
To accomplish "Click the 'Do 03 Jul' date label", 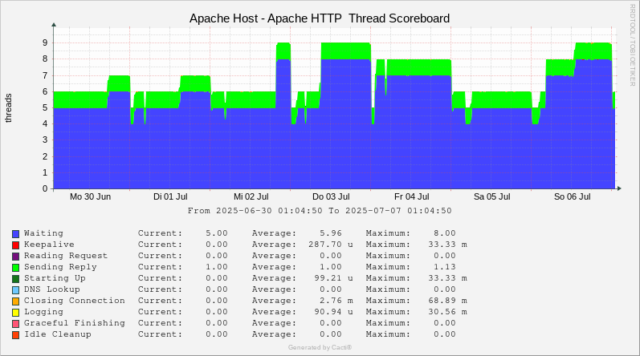I will (331, 196).
